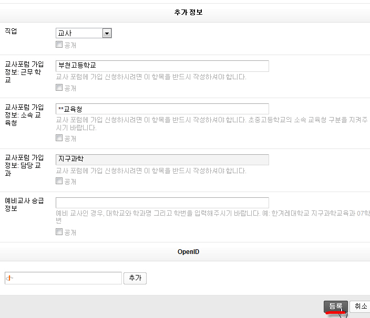The height and width of the screenshot is (318, 370).
Task: Click the 근무 학교 field containing 부천고등학교
Action: click(162, 66)
